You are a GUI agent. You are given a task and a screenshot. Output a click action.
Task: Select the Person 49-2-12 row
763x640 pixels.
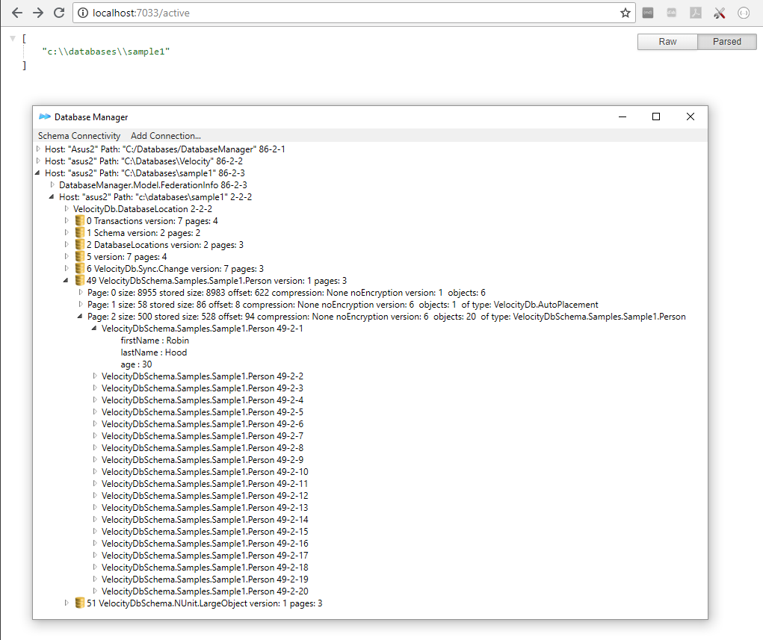pyautogui.click(x=205, y=496)
